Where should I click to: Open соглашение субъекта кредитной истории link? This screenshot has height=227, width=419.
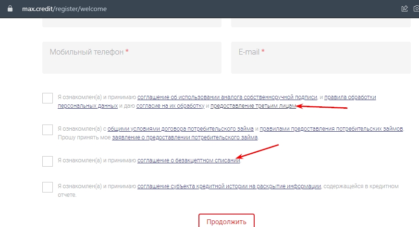(229, 186)
